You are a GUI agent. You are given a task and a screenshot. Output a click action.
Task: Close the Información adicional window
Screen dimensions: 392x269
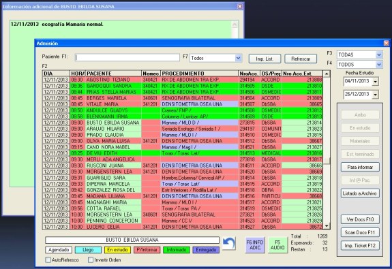(x=239, y=7)
